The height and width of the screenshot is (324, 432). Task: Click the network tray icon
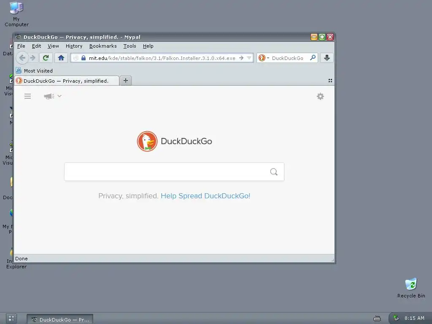396,318
